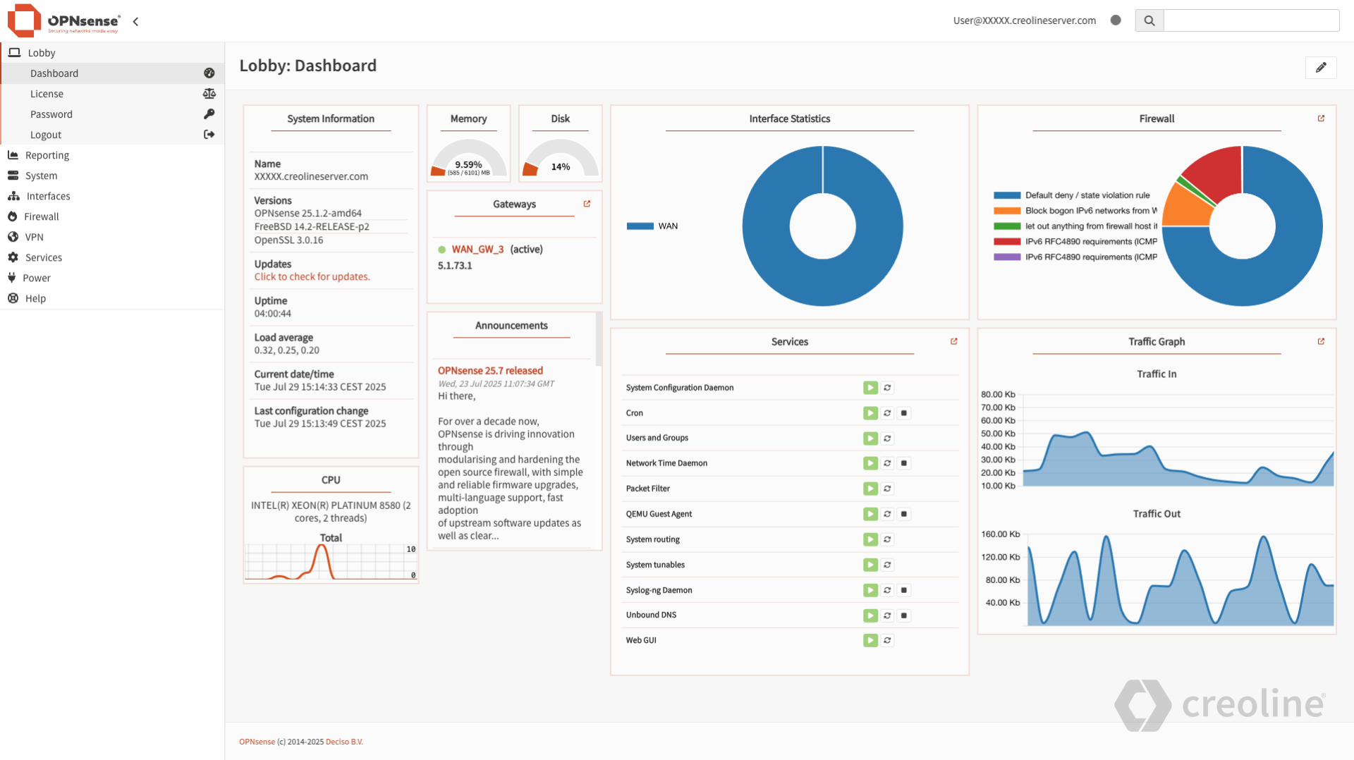Open the OPNsense 25.7 released announcement

point(490,371)
